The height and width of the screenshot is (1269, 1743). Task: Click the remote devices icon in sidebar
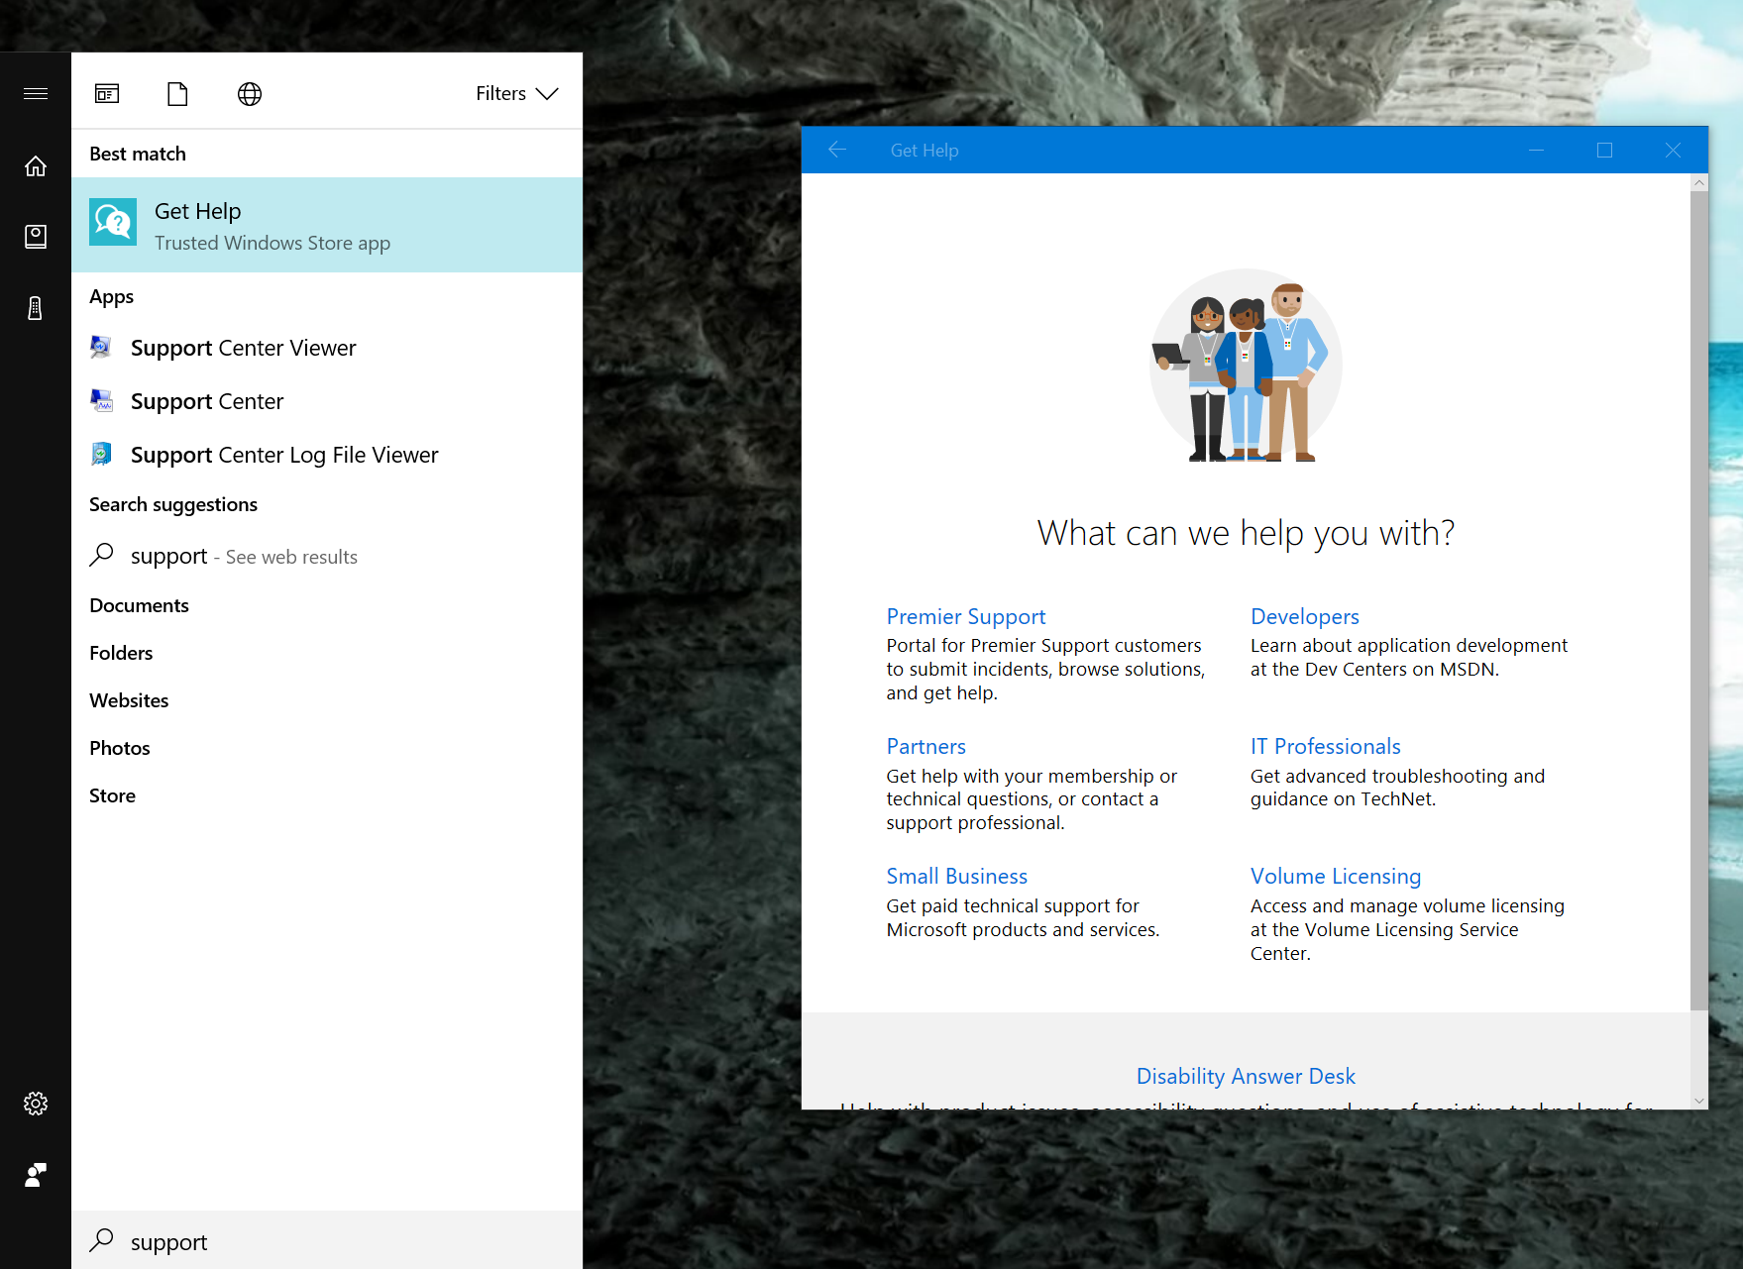[36, 308]
